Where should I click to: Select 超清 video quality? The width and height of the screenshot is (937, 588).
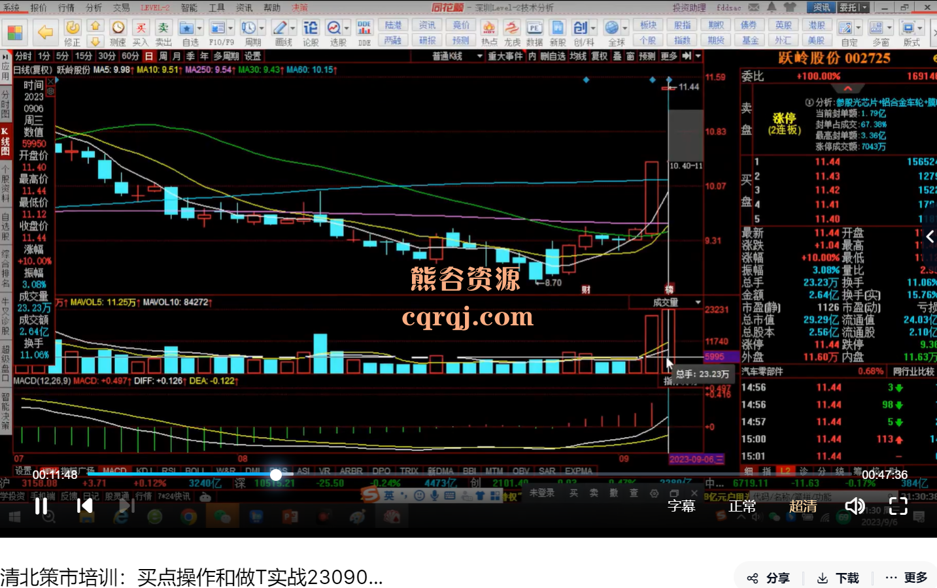[x=803, y=506]
